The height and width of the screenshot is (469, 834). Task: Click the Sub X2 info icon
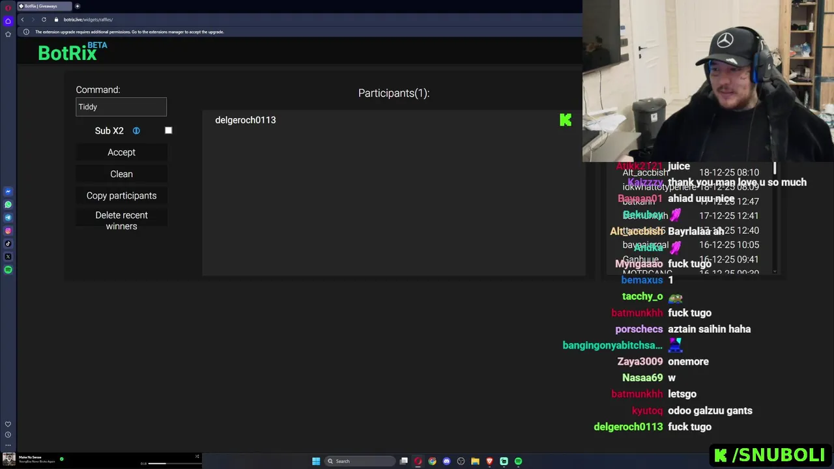pos(136,131)
